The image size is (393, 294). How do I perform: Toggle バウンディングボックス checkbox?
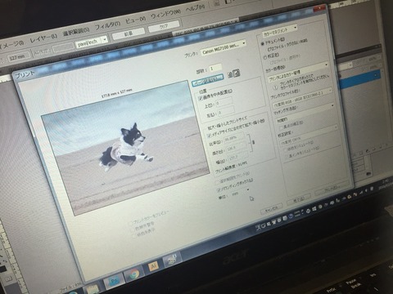point(219,189)
